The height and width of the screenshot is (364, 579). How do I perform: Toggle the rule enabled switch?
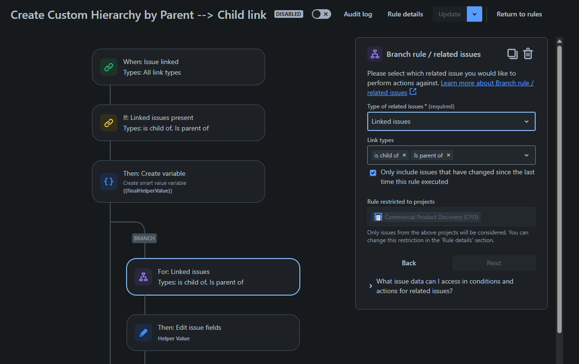pyautogui.click(x=321, y=14)
